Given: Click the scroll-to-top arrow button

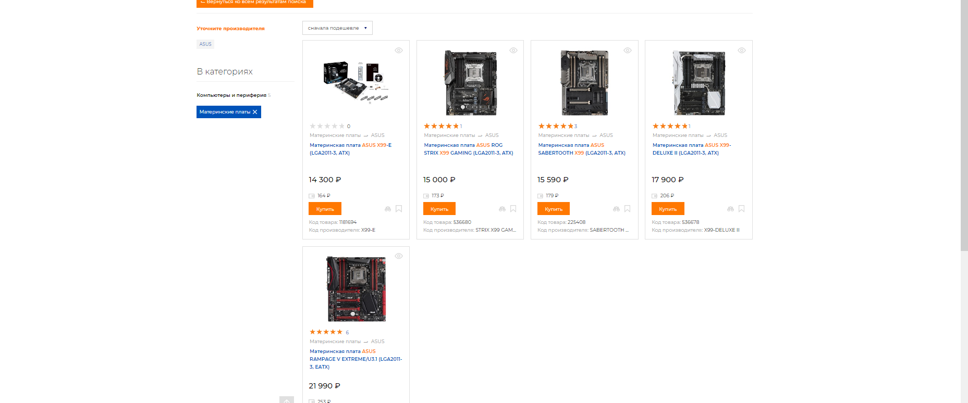Looking at the screenshot, I should coord(287,400).
